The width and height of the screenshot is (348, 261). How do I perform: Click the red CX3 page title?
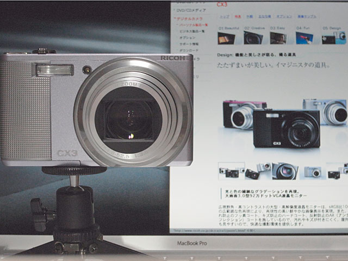(222, 4)
